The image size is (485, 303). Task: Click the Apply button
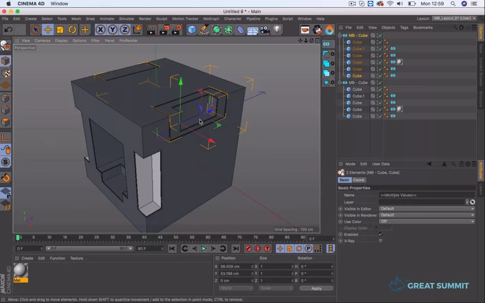pos(316,288)
